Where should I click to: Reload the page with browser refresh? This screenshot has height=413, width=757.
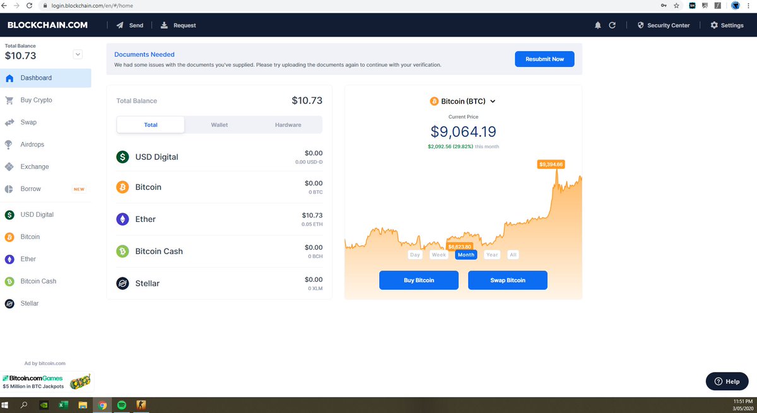pos(29,6)
